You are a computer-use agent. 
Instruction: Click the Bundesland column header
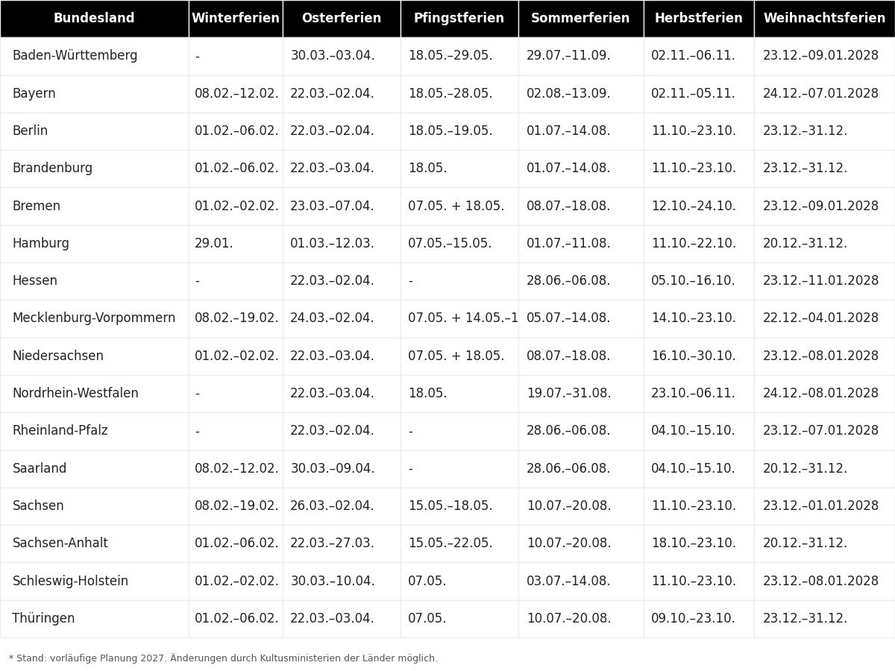coord(94,19)
